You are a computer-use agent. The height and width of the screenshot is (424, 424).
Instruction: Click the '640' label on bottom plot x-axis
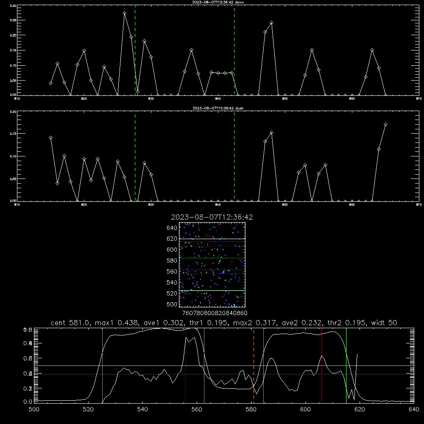pyautogui.click(x=414, y=410)
